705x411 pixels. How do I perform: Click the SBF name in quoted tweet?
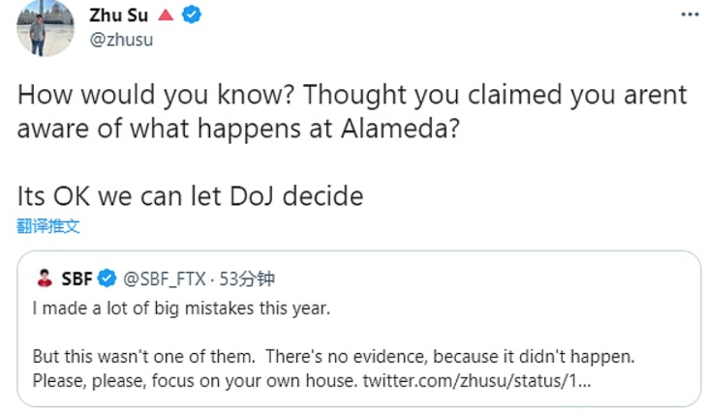(76, 279)
